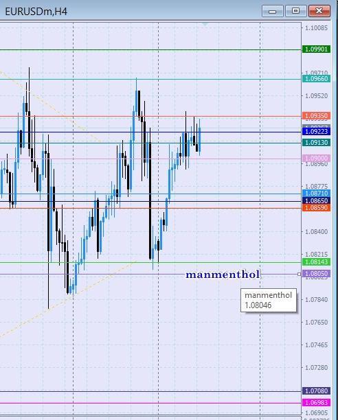The height and width of the screenshot is (420, 338).
Task: Minimize the EURUSDm chart window
Action: [272, 11]
